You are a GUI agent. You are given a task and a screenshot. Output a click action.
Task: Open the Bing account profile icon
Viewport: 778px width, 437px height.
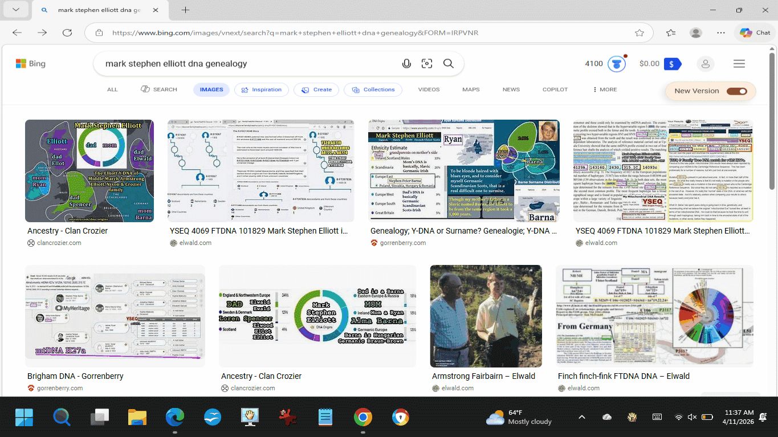(x=705, y=64)
